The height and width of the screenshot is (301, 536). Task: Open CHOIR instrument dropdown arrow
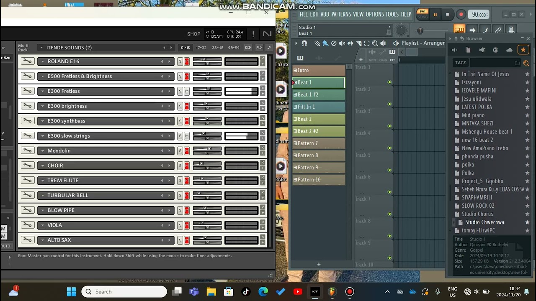42,166
